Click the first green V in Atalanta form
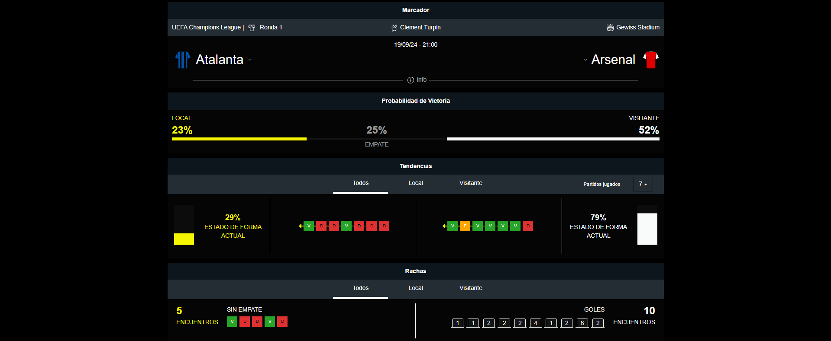The image size is (831, 341). pyautogui.click(x=309, y=226)
